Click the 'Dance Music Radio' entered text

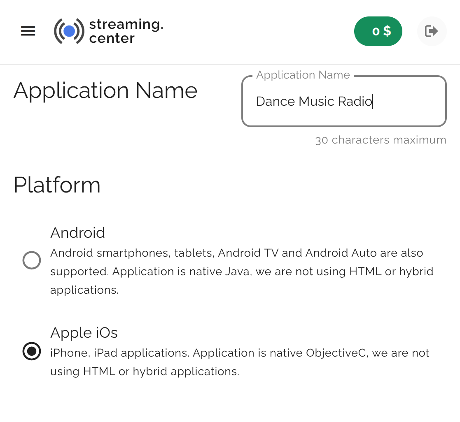click(314, 102)
